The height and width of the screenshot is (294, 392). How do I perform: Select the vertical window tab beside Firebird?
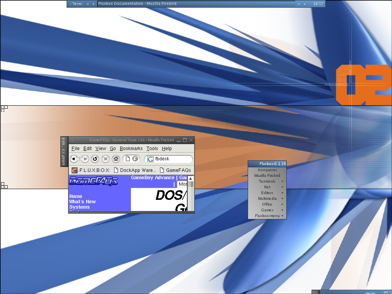tap(64, 152)
